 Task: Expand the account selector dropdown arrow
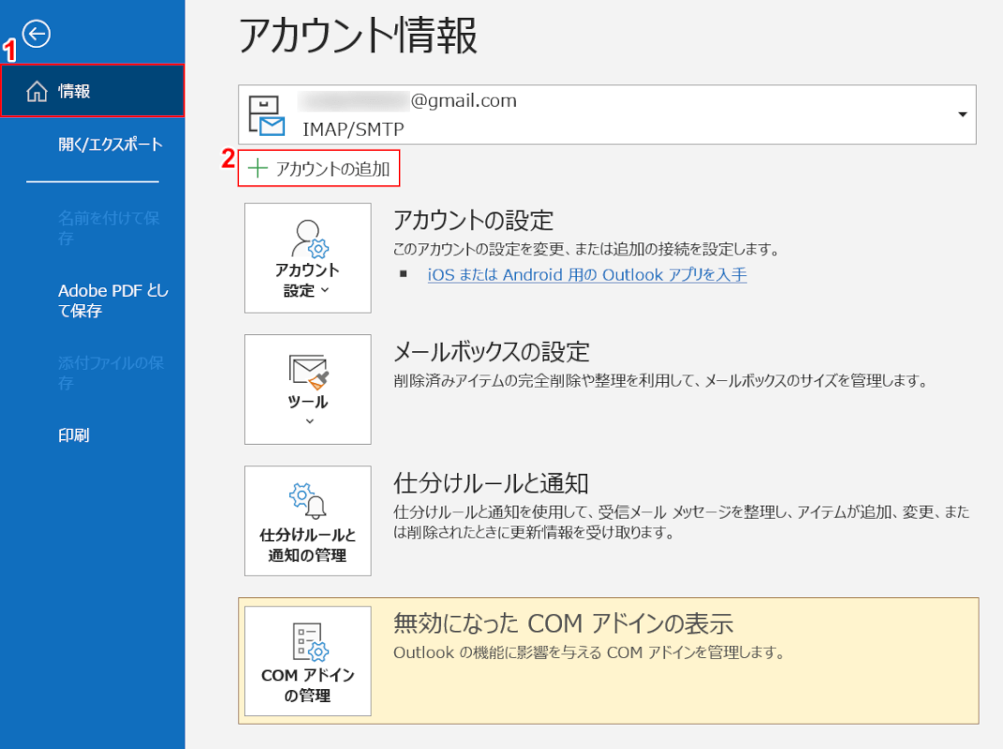pyautogui.click(x=962, y=114)
